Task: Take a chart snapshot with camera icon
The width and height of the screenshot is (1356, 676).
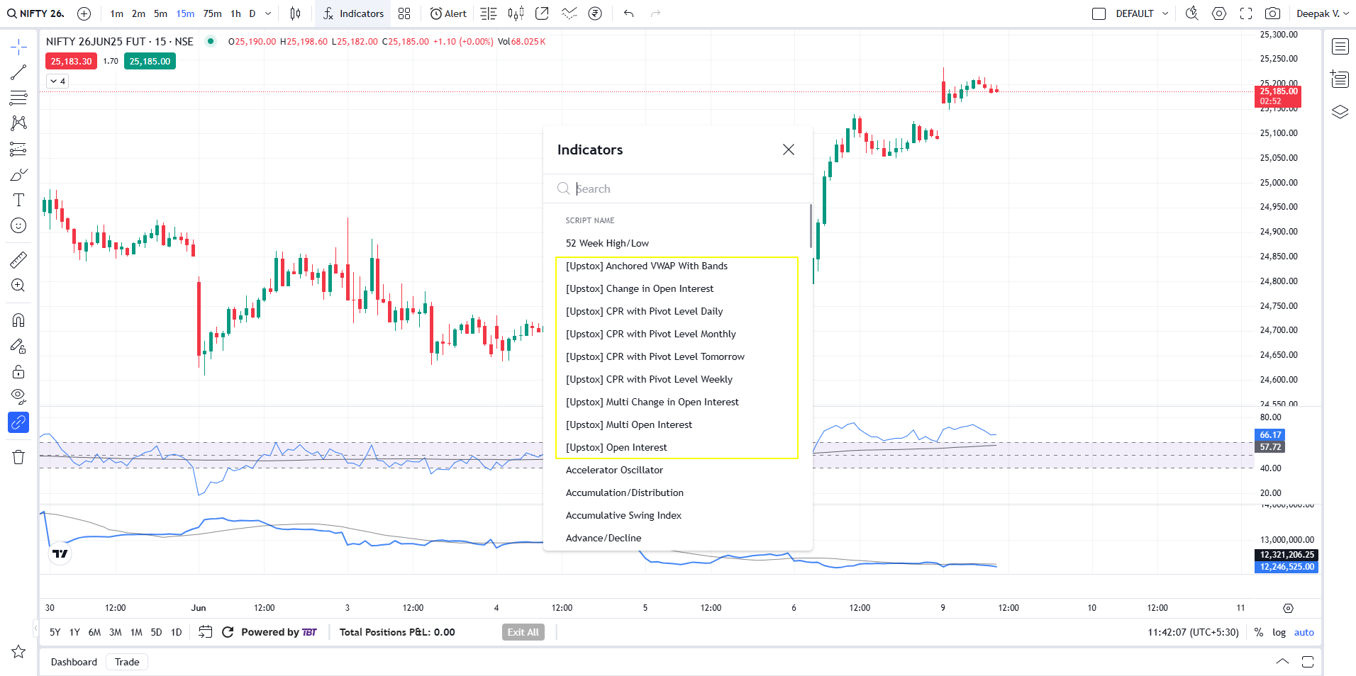Action: [1273, 13]
